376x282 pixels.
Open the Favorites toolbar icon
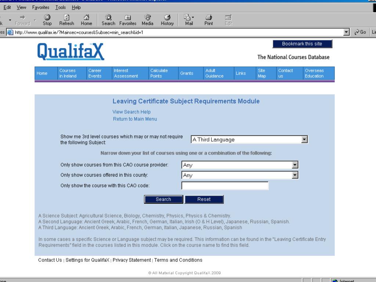point(128,20)
